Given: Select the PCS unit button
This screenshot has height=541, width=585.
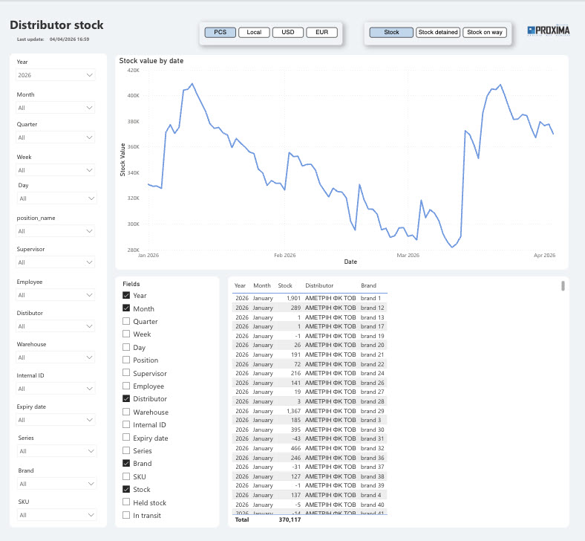Looking at the screenshot, I should click(x=220, y=32).
